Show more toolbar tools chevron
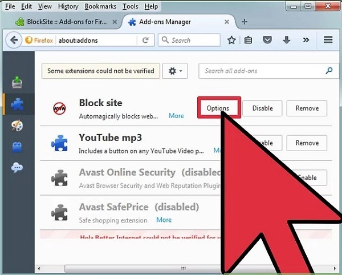Screen dimensions: 342x275 306,40
